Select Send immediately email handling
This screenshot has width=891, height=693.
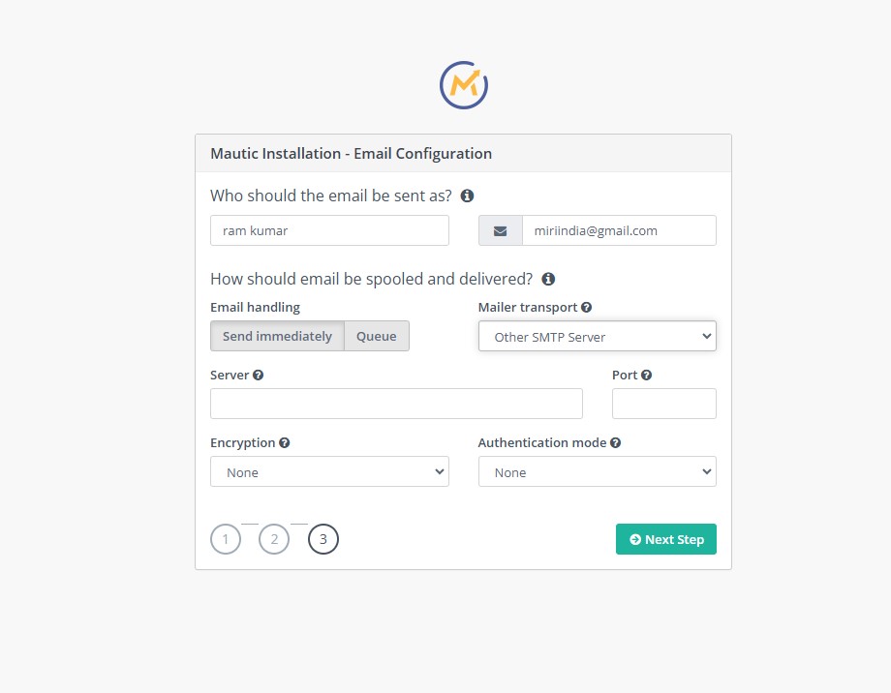tap(277, 336)
